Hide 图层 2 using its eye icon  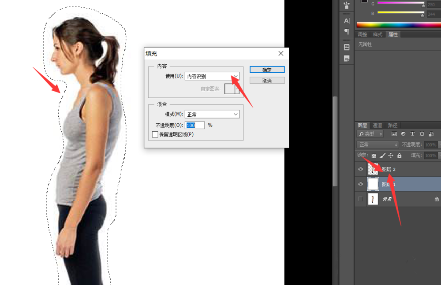point(361,169)
